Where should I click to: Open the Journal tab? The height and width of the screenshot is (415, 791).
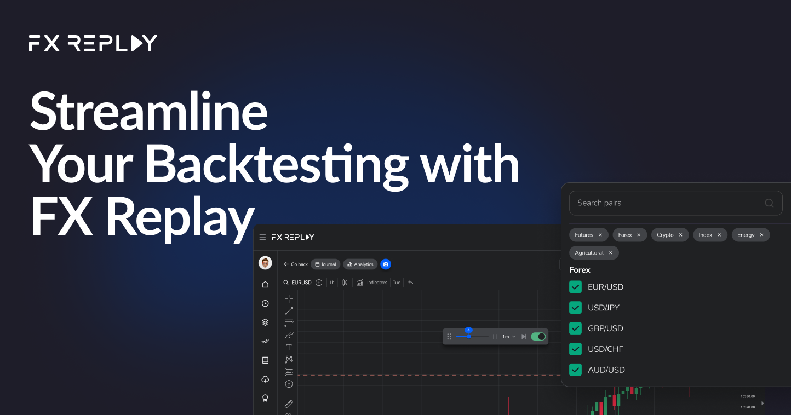coord(325,264)
